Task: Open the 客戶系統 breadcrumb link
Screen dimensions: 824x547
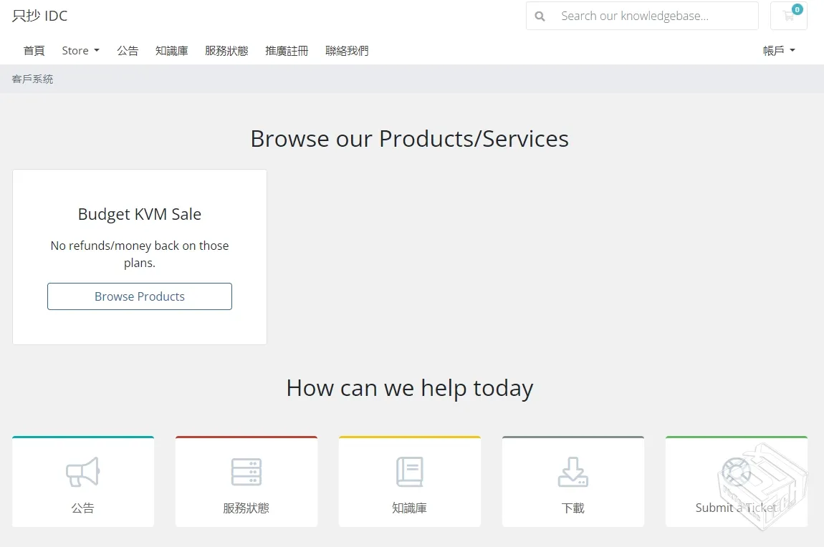Action: coord(32,79)
